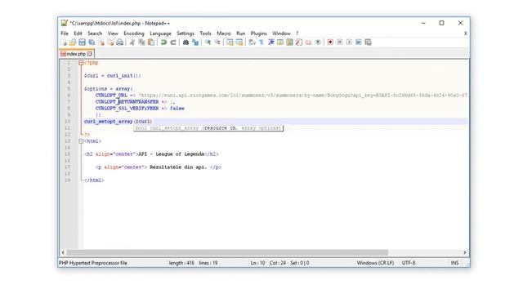Click the Copy toolbar icon
The height and width of the screenshot is (294, 523).
141,42
